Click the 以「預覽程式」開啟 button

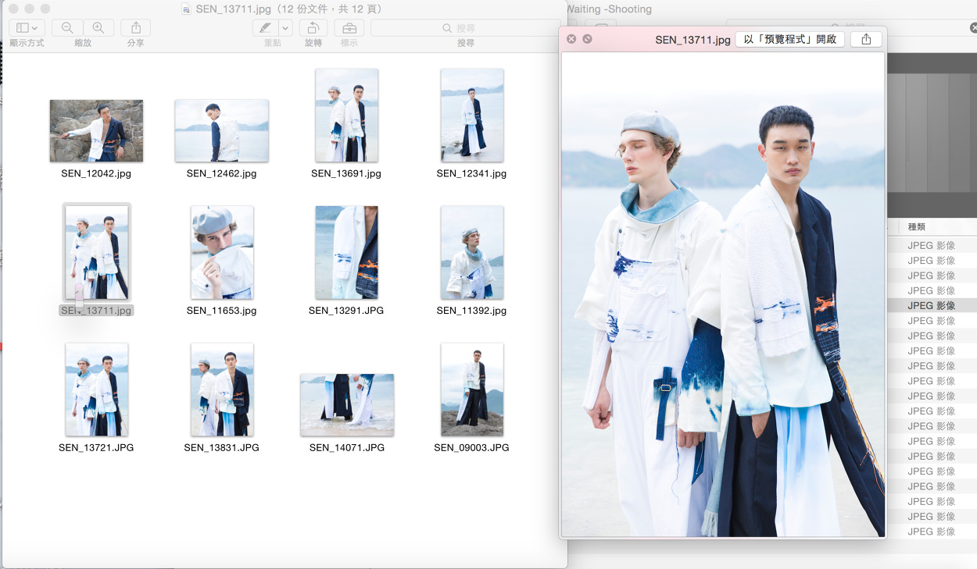(x=790, y=39)
